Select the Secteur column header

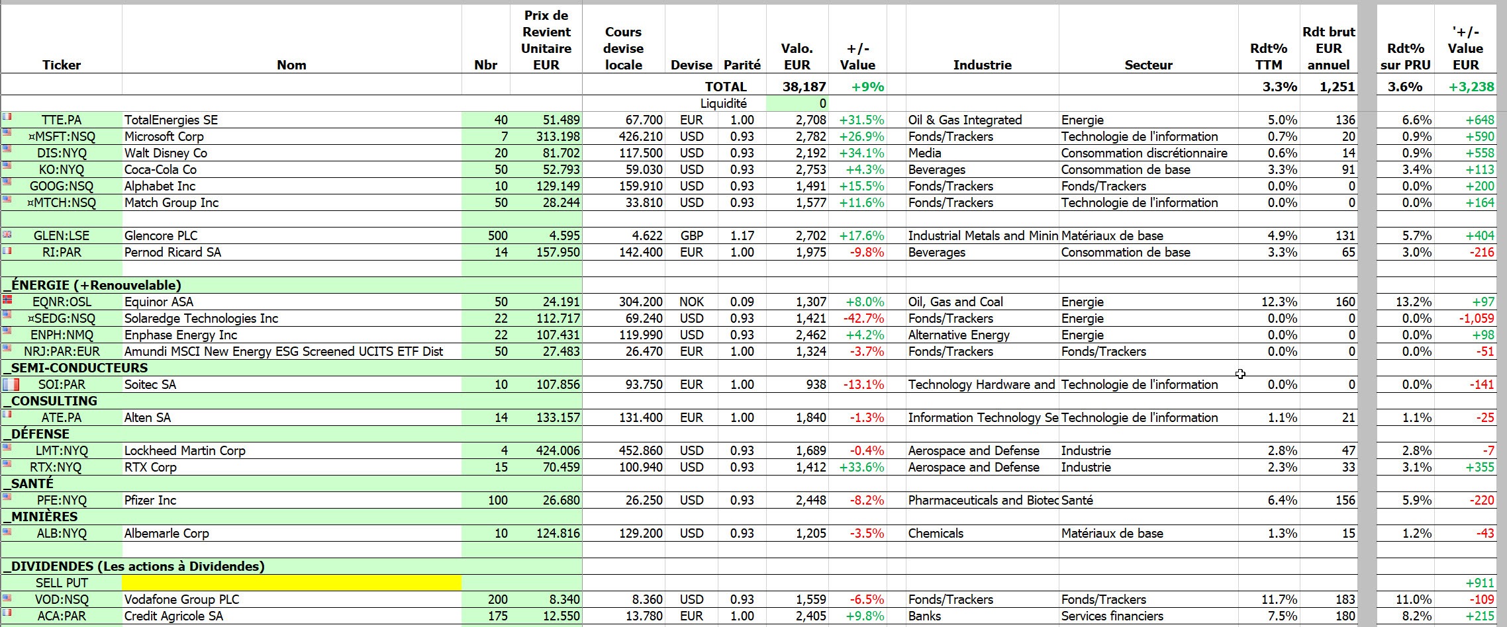coord(1148,65)
